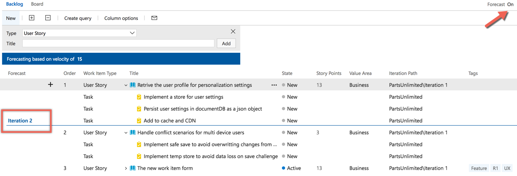Click the task icon for Add to cache and CDN

139,121
